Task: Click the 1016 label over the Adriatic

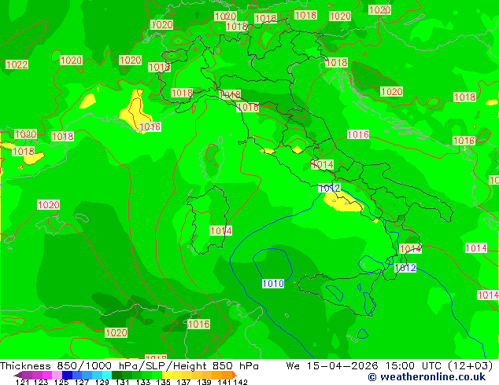Action: (358, 134)
